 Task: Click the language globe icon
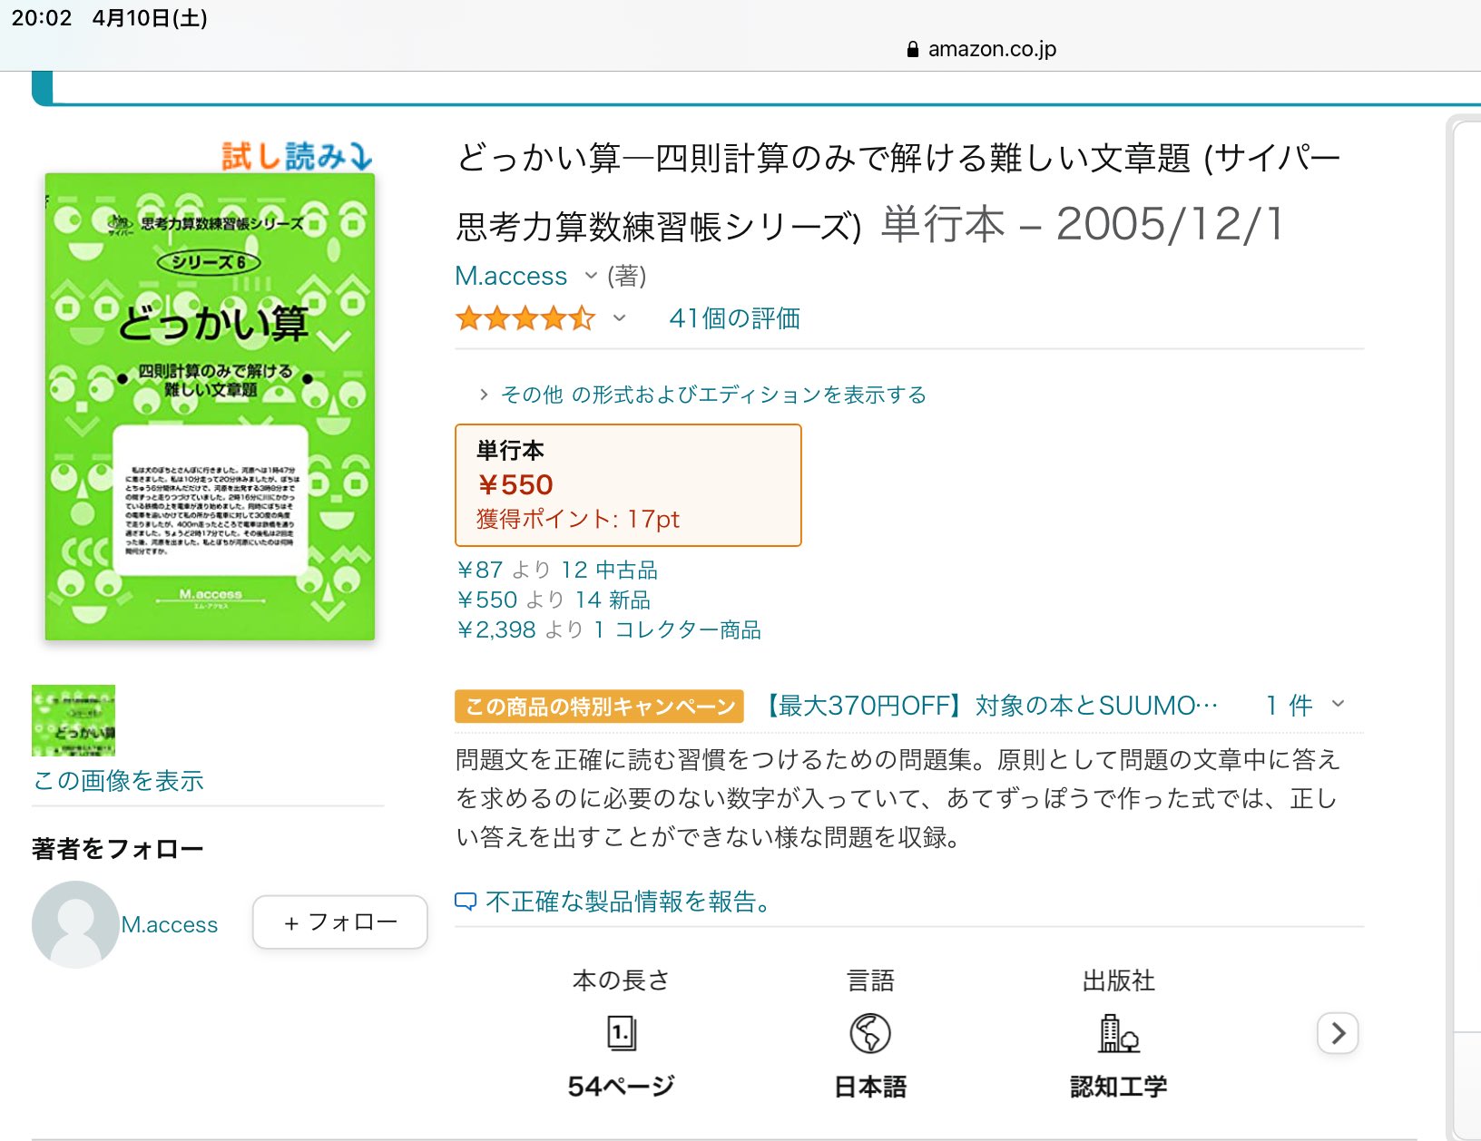point(870,1033)
